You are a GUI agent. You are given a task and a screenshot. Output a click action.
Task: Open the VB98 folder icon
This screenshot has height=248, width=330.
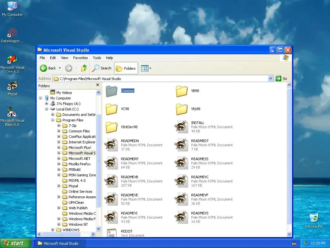point(182,91)
